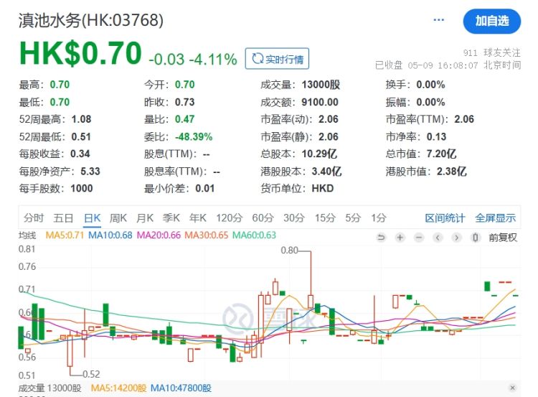Switch to the 120分 chart tab
538x397 pixels.
(x=230, y=218)
